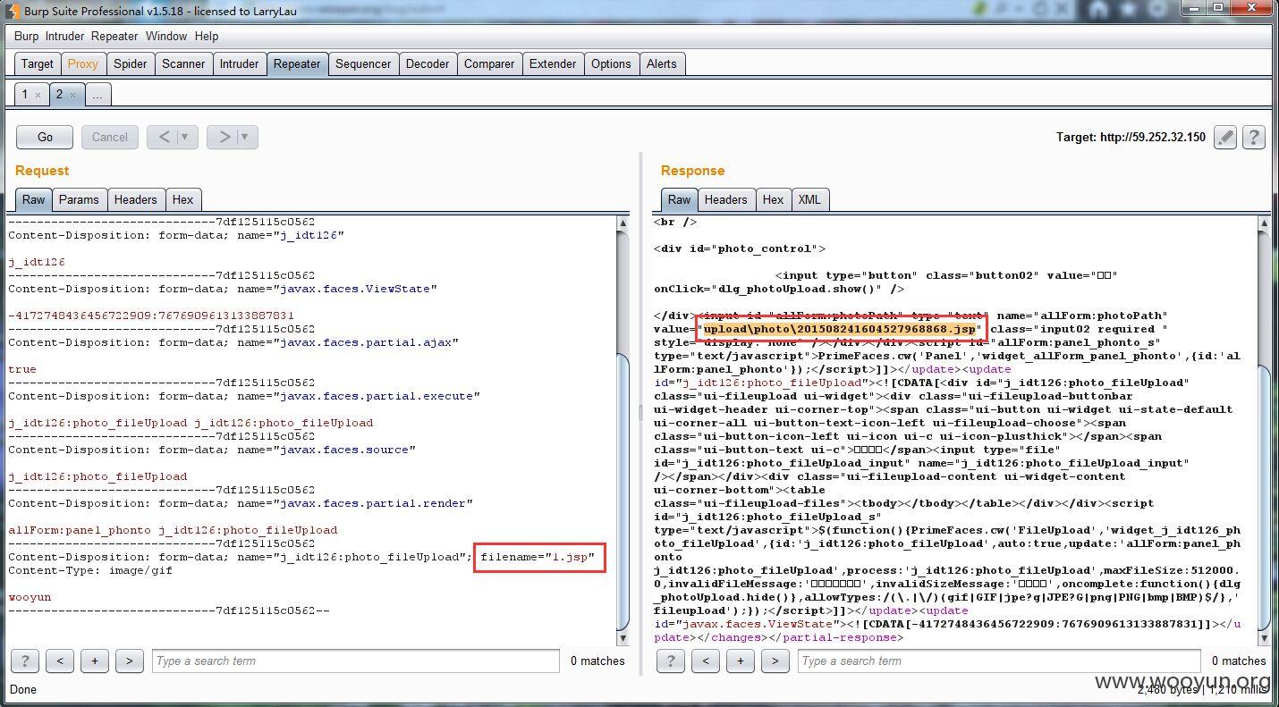Click Request search term field
The width and height of the screenshot is (1279, 707).
pyautogui.click(x=356, y=661)
